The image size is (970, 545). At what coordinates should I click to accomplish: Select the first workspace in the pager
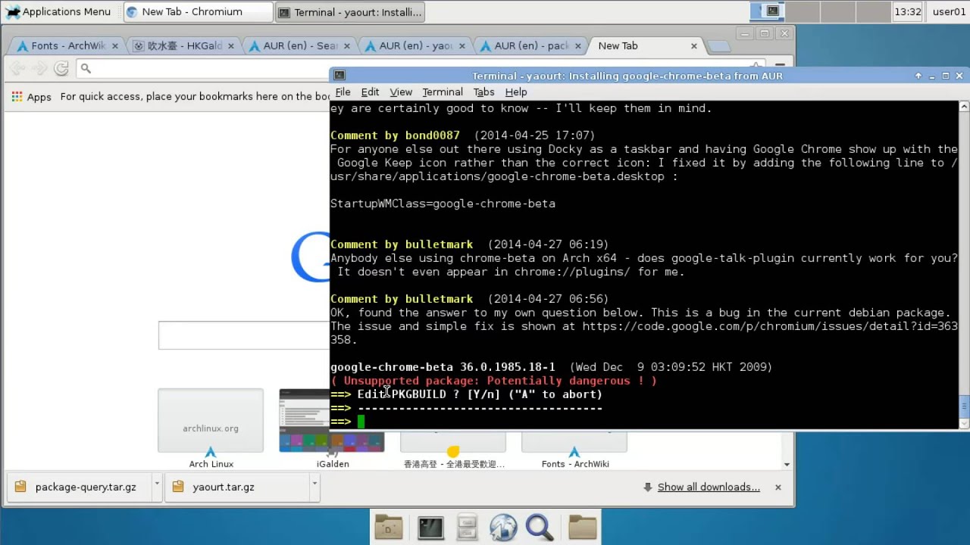(x=767, y=11)
